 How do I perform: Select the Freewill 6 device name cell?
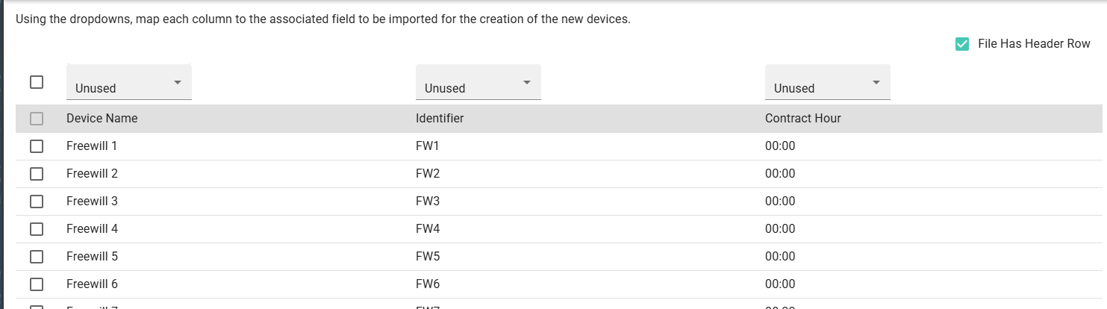coord(92,284)
